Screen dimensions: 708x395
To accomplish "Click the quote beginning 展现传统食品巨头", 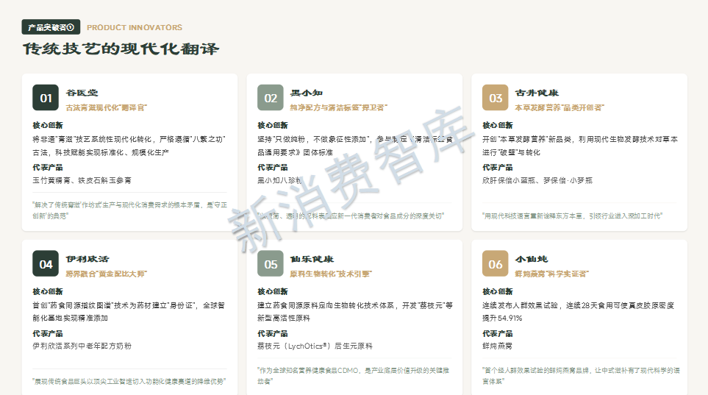I will coord(129,382).
